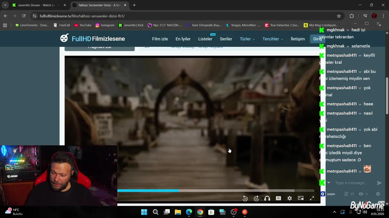Viewport: 389px width, 218px height.
Task: Open the YouTube bookmark
Action: point(83,25)
